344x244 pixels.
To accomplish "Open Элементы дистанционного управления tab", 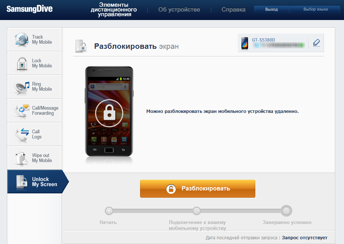I will tap(114, 9).
